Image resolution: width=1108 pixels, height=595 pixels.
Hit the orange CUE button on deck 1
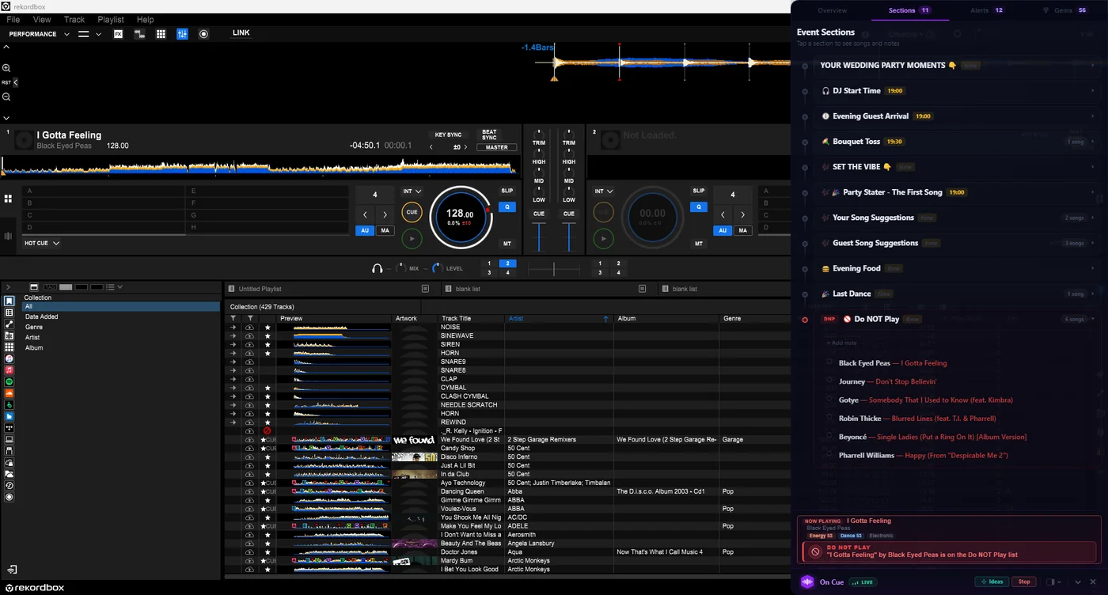pos(412,212)
